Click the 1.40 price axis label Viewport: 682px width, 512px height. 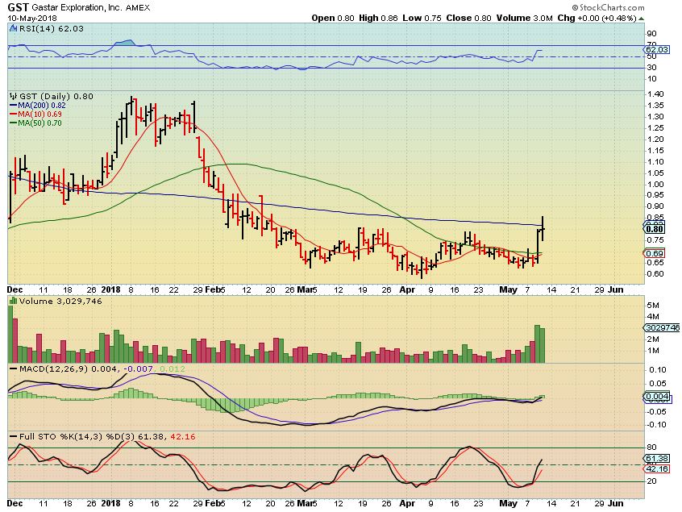655,94
